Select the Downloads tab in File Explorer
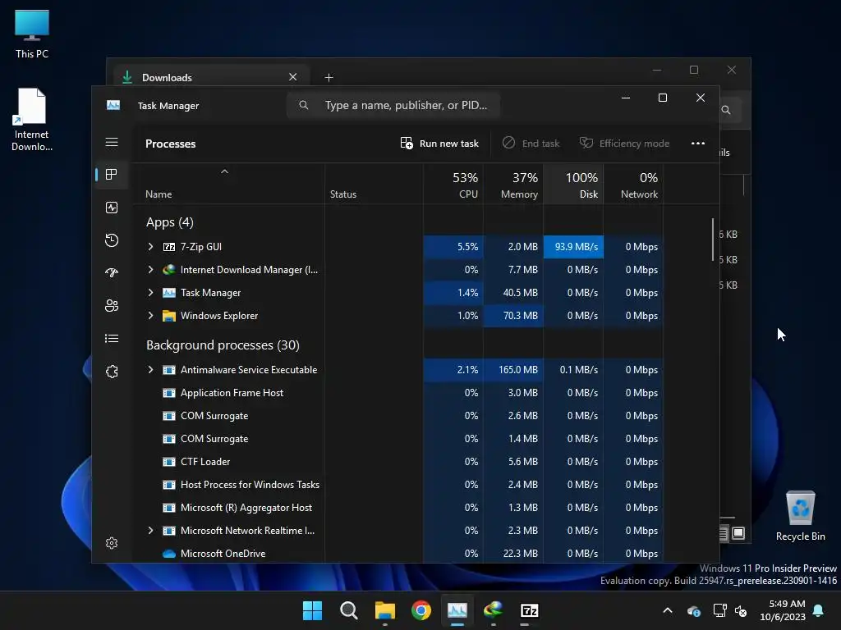The width and height of the screenshot is (841, 630). [211, 77]
